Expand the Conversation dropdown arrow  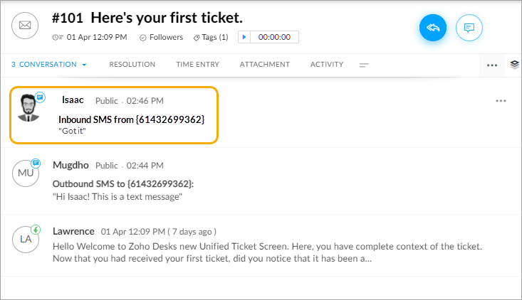pos(84,65)
